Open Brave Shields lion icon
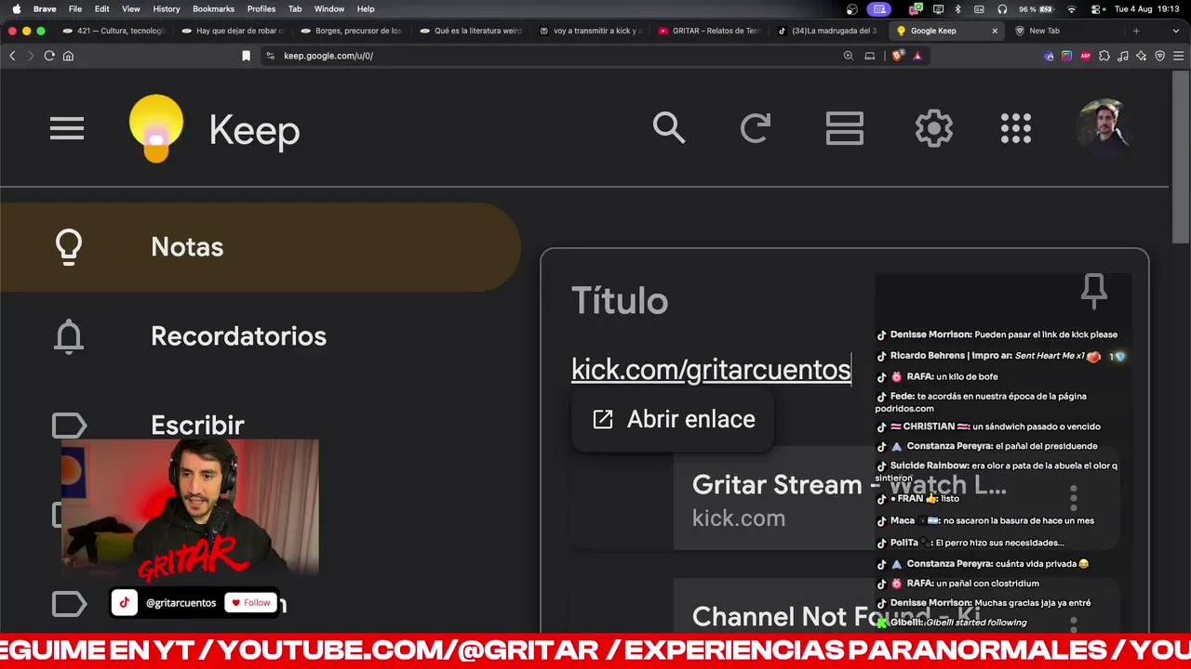The width and height of the screenshot is (1191, 669). (898, 56)
